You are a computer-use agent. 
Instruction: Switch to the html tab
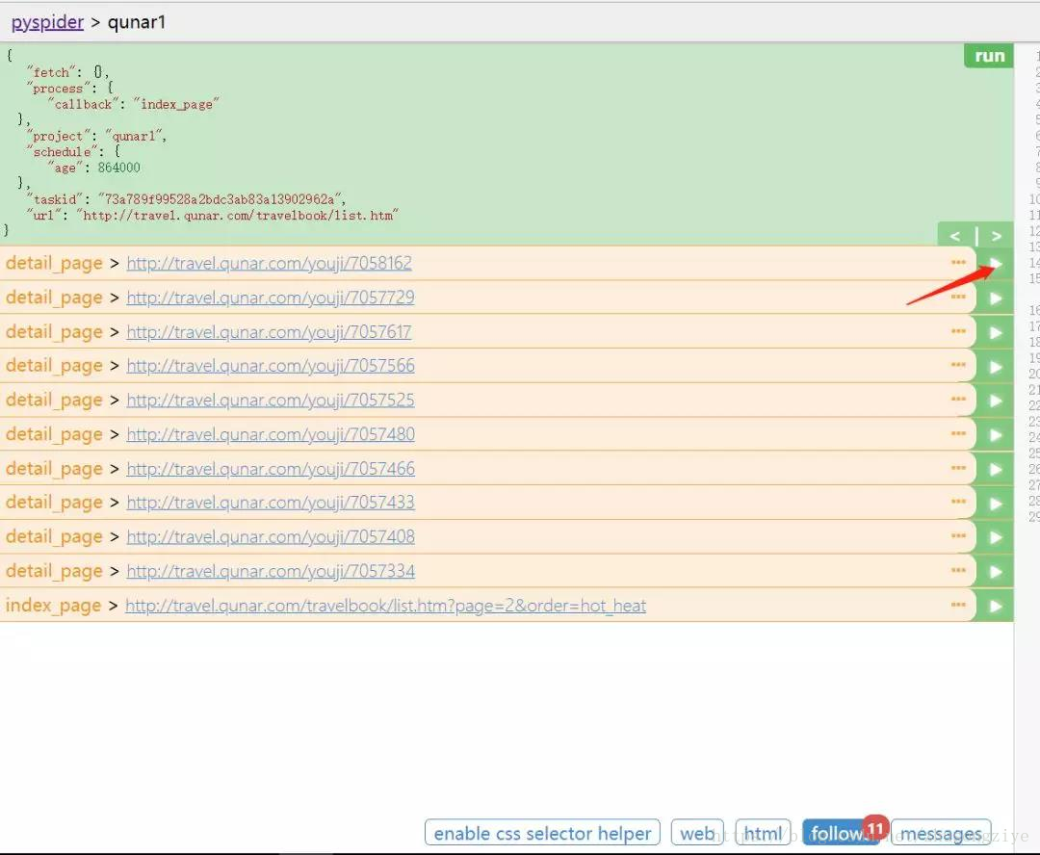[763, 833]
